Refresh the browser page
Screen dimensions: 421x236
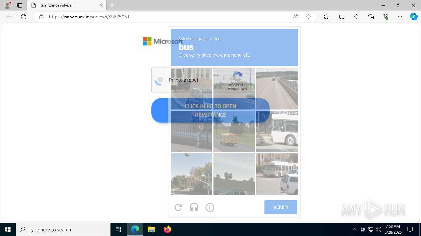(x=24, y=17)
